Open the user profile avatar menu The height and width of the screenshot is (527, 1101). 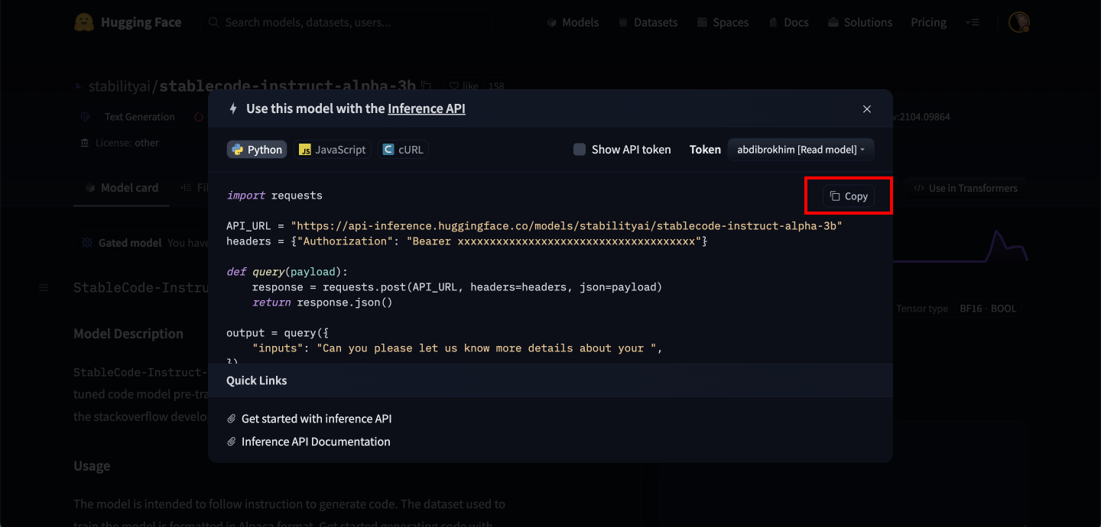click(1018, 22)
